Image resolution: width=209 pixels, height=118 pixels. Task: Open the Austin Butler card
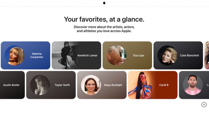(x=12, y=85)
